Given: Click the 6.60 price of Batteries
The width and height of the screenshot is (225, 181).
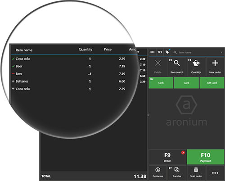Looking at the screenshot, I should tap(122, 81).
